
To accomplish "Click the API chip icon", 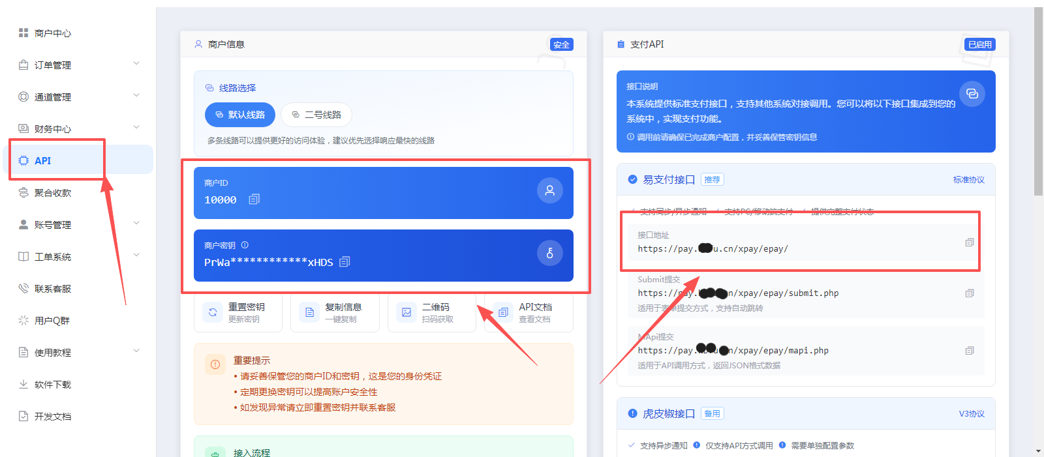I will coord(23,160).
